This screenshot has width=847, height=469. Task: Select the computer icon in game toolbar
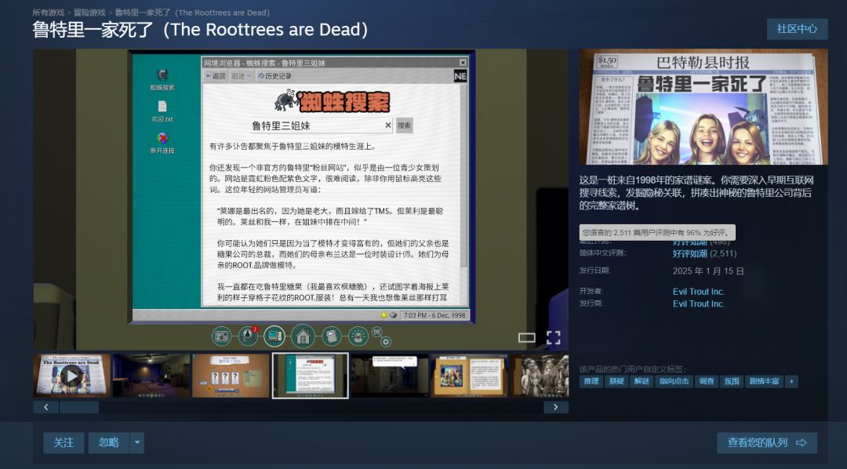coord(274,336)
